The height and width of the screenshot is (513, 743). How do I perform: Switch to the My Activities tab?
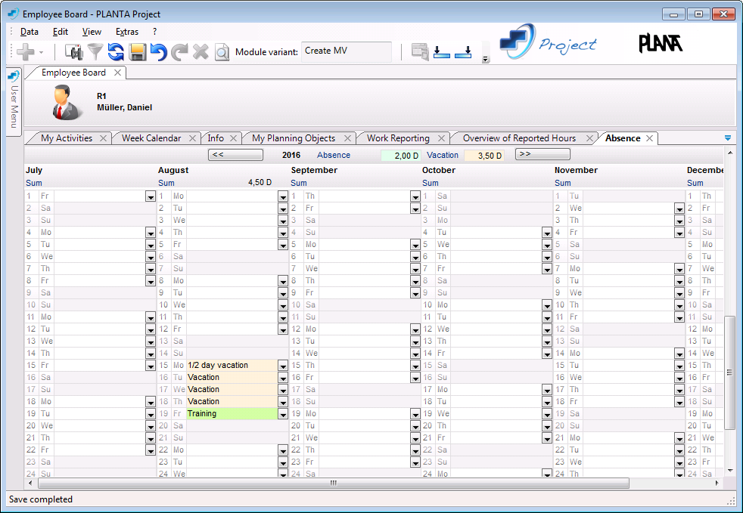coord(67,138)
